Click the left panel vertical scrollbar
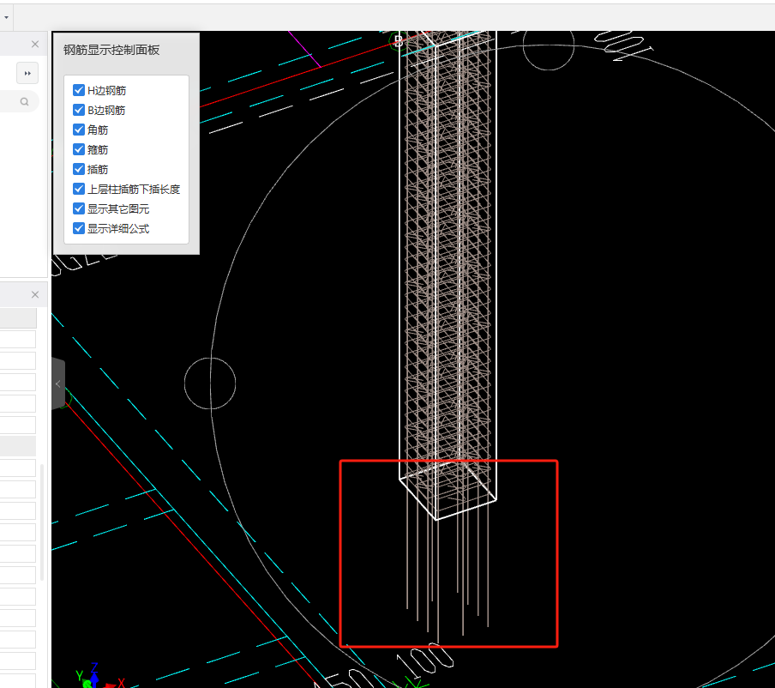The width and height of the screenshot is (775, 688). [43, 522]
